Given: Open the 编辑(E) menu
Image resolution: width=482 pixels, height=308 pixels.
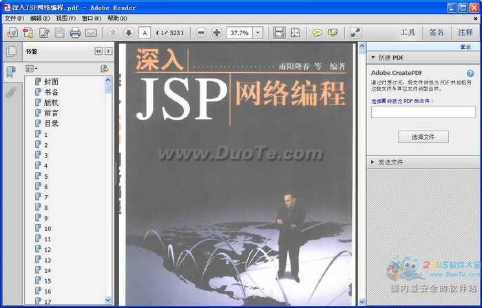Looking at the screenshot, I should click(40, 19).
